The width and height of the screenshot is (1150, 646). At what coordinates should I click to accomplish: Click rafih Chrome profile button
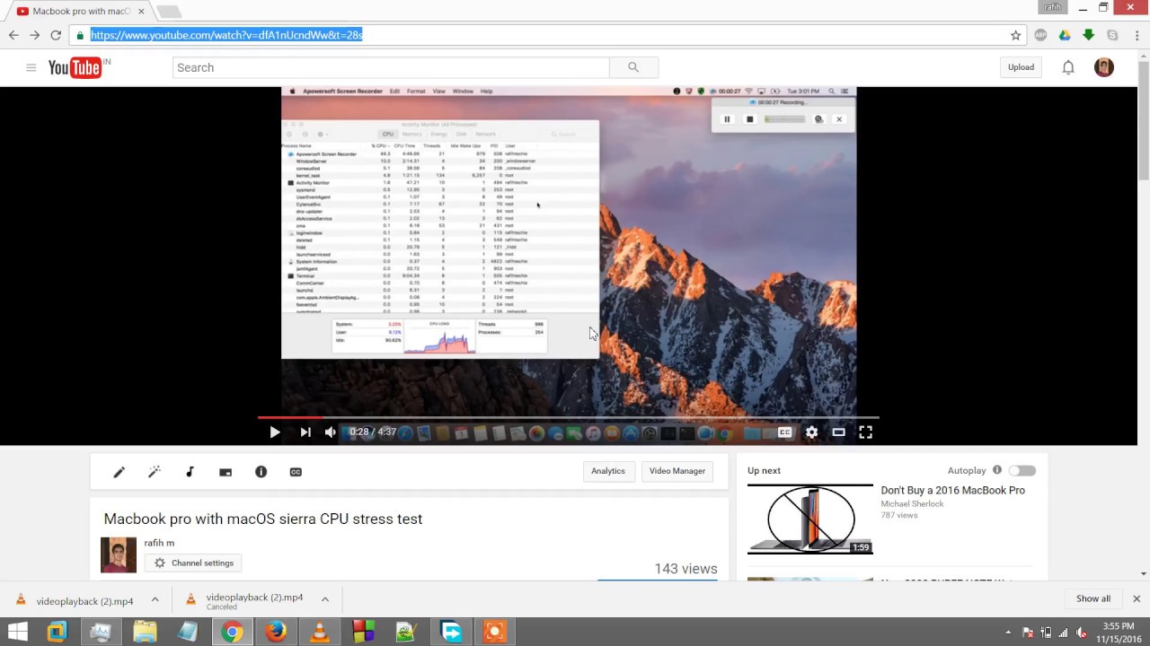point(1053,7)
